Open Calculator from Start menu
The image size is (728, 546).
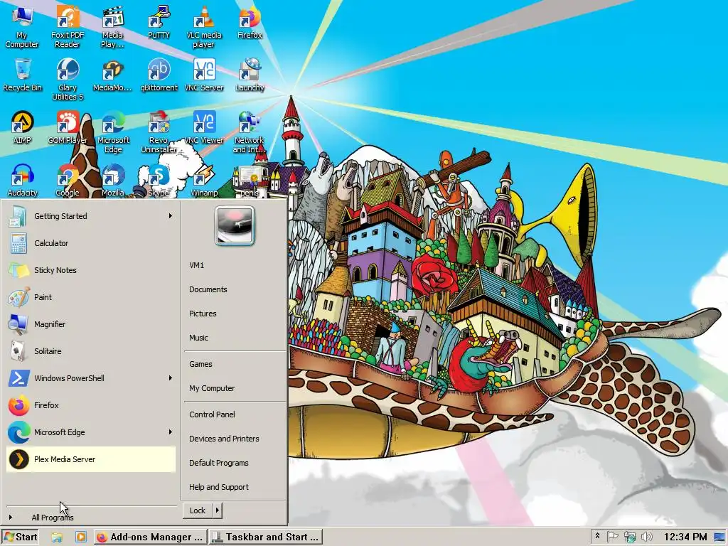(91, 243)
